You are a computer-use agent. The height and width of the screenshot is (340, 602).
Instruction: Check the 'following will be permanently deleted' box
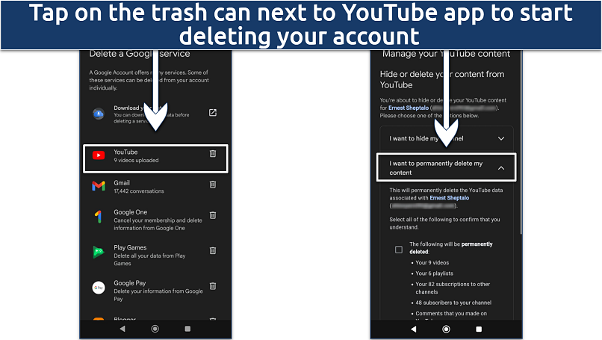(399, 250)
